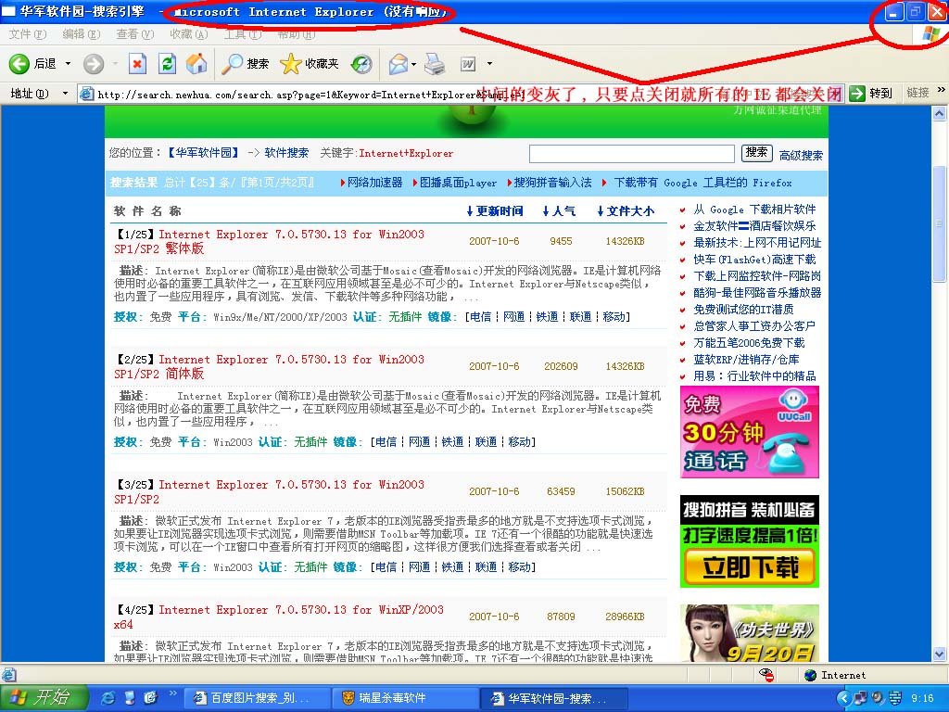Click the vertical scrollbar thumb
This screenshot has width=949, height=712.
[x=940, y=224]
